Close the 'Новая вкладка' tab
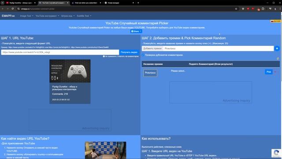The width and height of the screenshot is (282, 159). tap(133, 3)
